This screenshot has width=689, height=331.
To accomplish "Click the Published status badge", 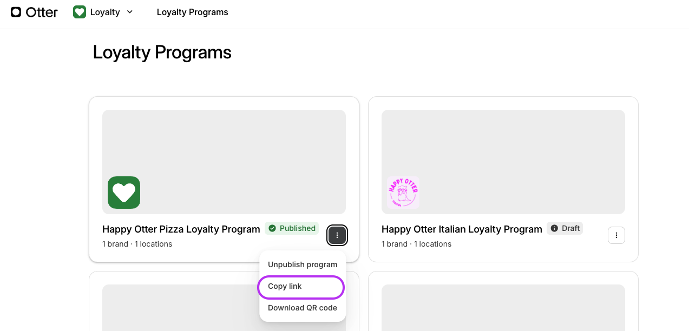I will point(292,228).
